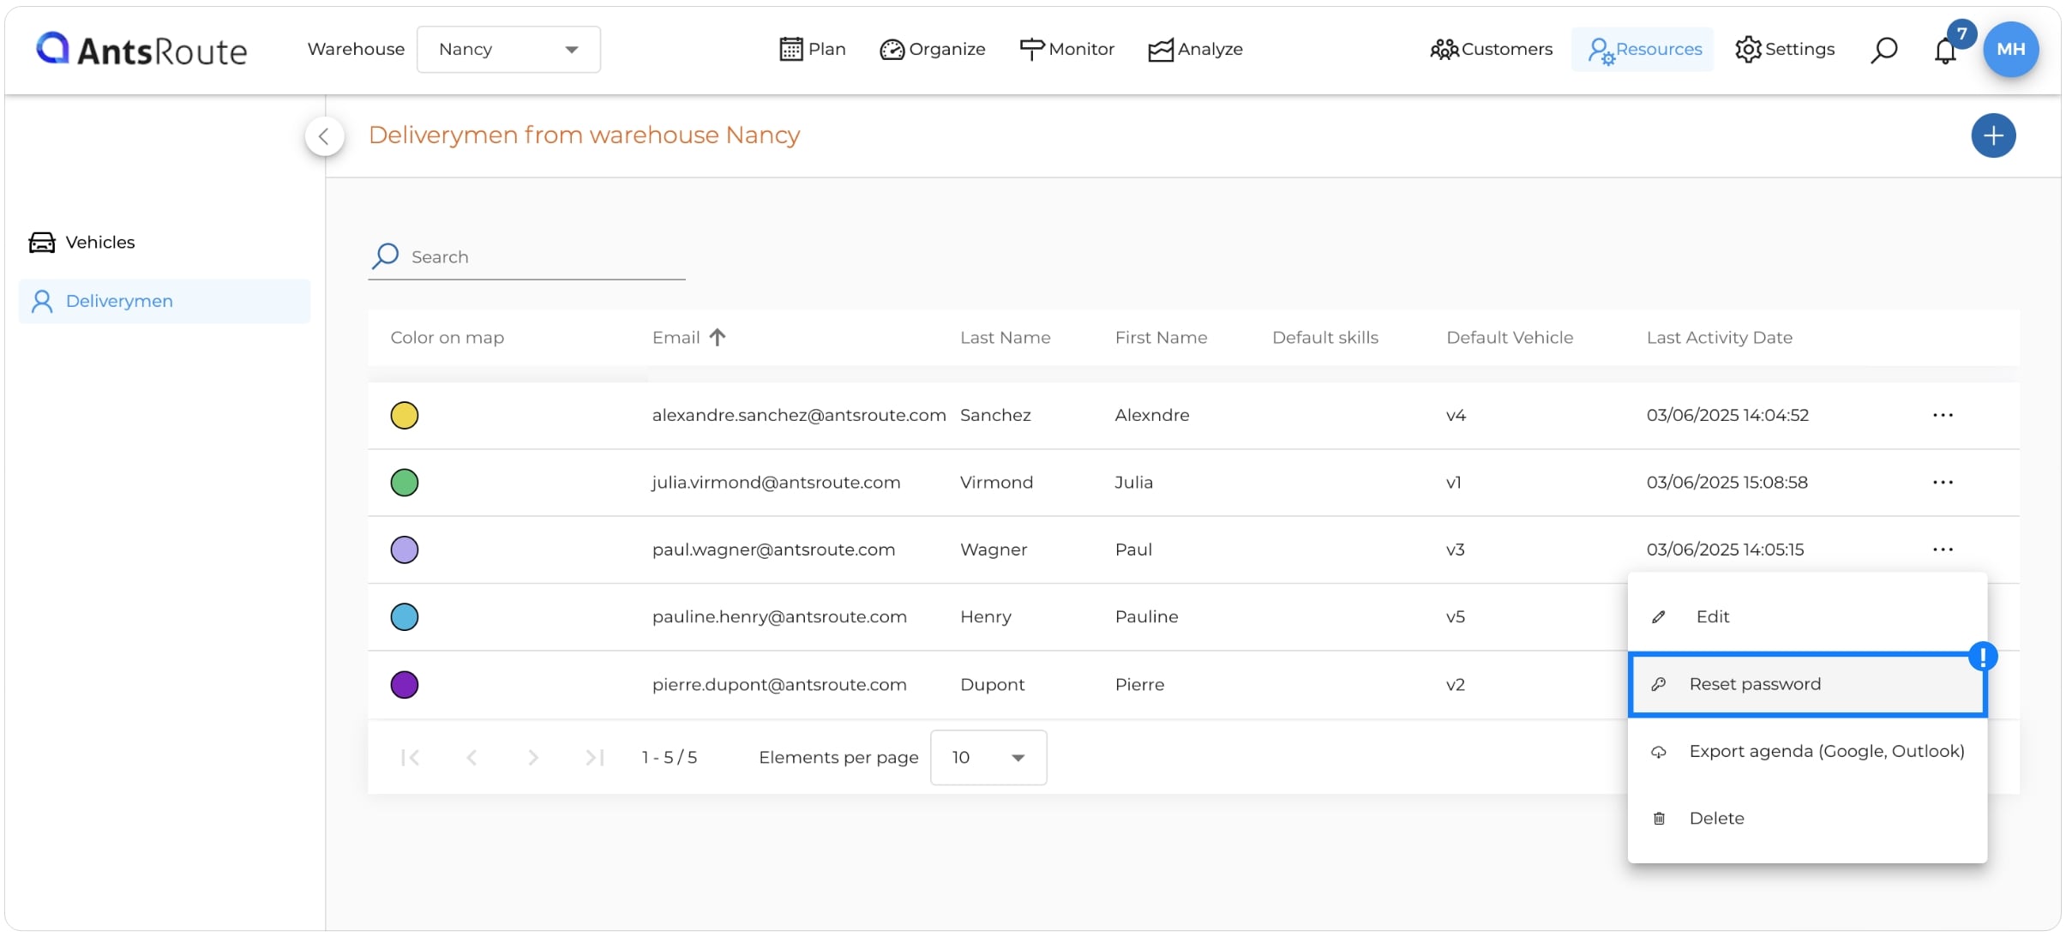Click lavender color swatch for Wagner
Screen dimensions: 2066x937
405,550
